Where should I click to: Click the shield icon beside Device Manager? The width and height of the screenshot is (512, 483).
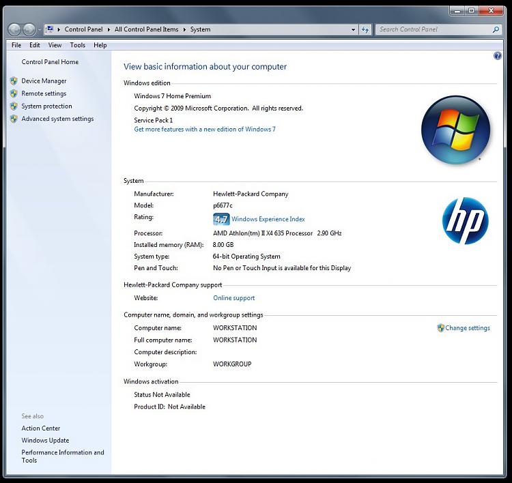pyautogui.click(x=14, y=81)
